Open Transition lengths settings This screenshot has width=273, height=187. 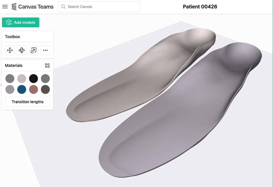[27, 102]
